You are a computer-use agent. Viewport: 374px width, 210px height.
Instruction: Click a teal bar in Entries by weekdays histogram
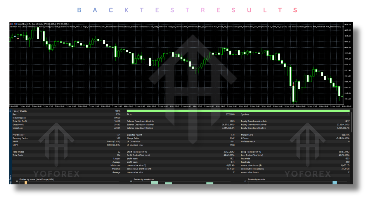coord(155,183)
